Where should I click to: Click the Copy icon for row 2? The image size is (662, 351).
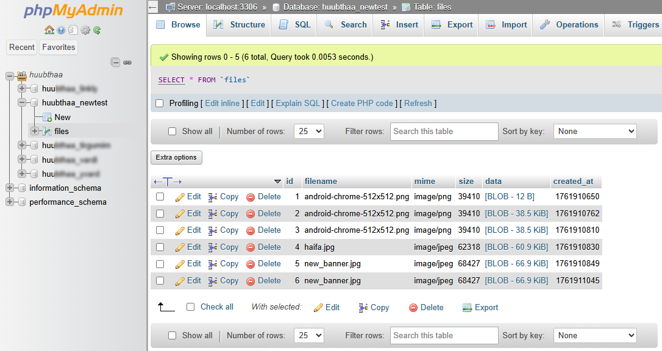point(213,213)
